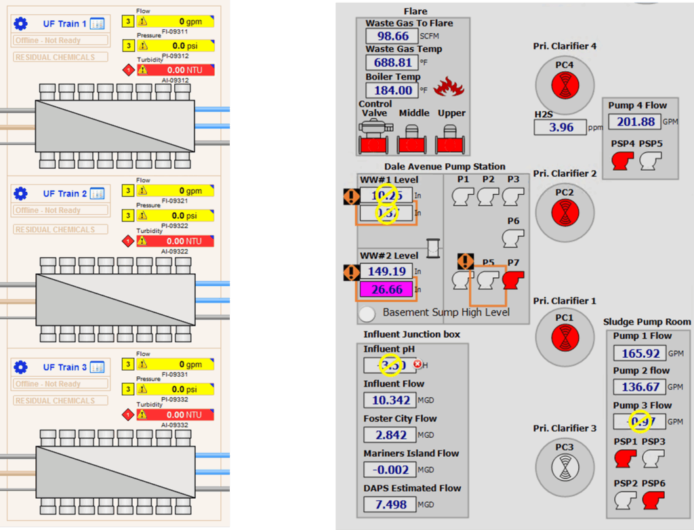Click the P7 red pump icon
The height and width of the screenshot is (530, 694).
pyautogui.click(x=514, y=280)
